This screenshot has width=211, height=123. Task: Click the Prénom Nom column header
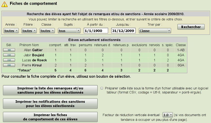(x=29, y=45)
